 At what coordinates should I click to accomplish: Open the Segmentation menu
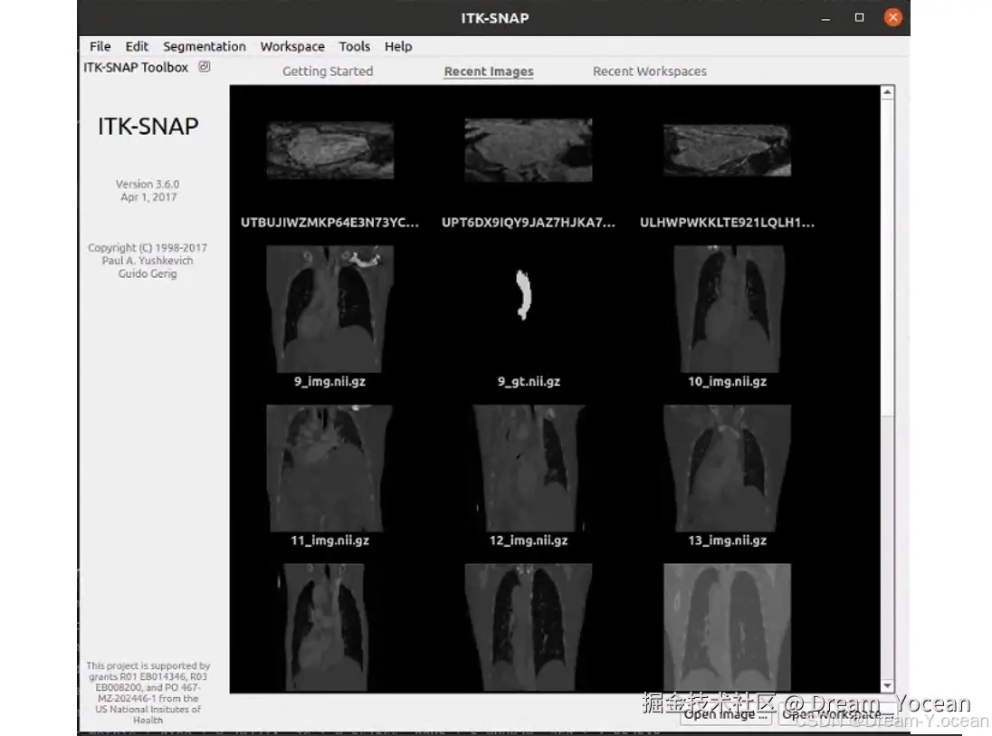pos(205,46)
